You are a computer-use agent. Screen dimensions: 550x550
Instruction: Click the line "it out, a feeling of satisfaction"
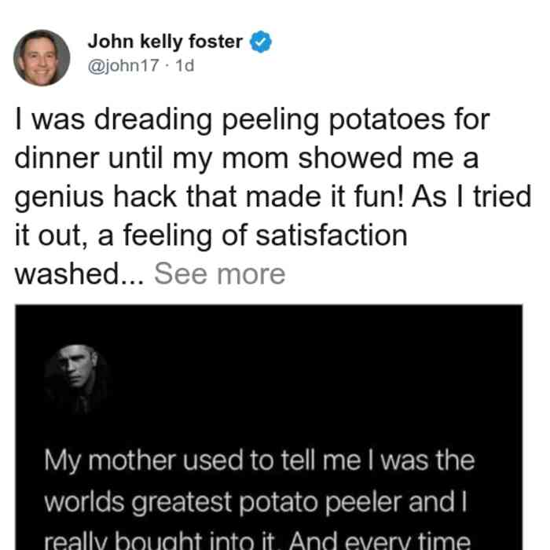tap(211, 236)
